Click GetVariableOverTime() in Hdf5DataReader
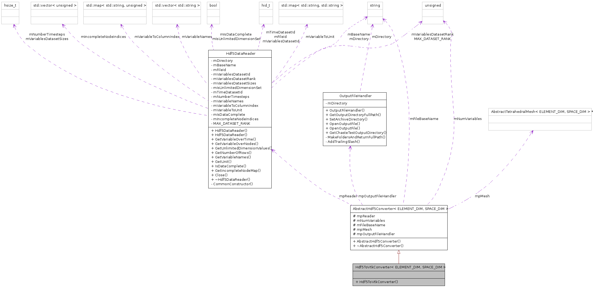 [x=234, y=139]
